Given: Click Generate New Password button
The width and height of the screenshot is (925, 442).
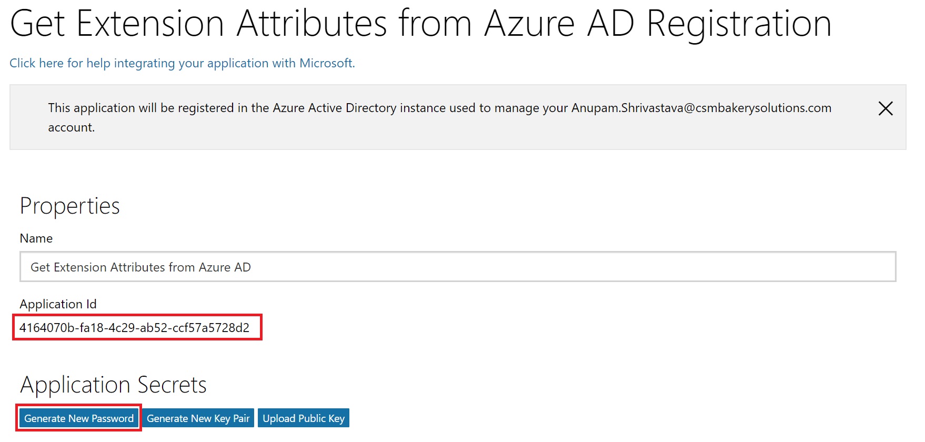Looking at the screenshot, I should pos(79,418).
